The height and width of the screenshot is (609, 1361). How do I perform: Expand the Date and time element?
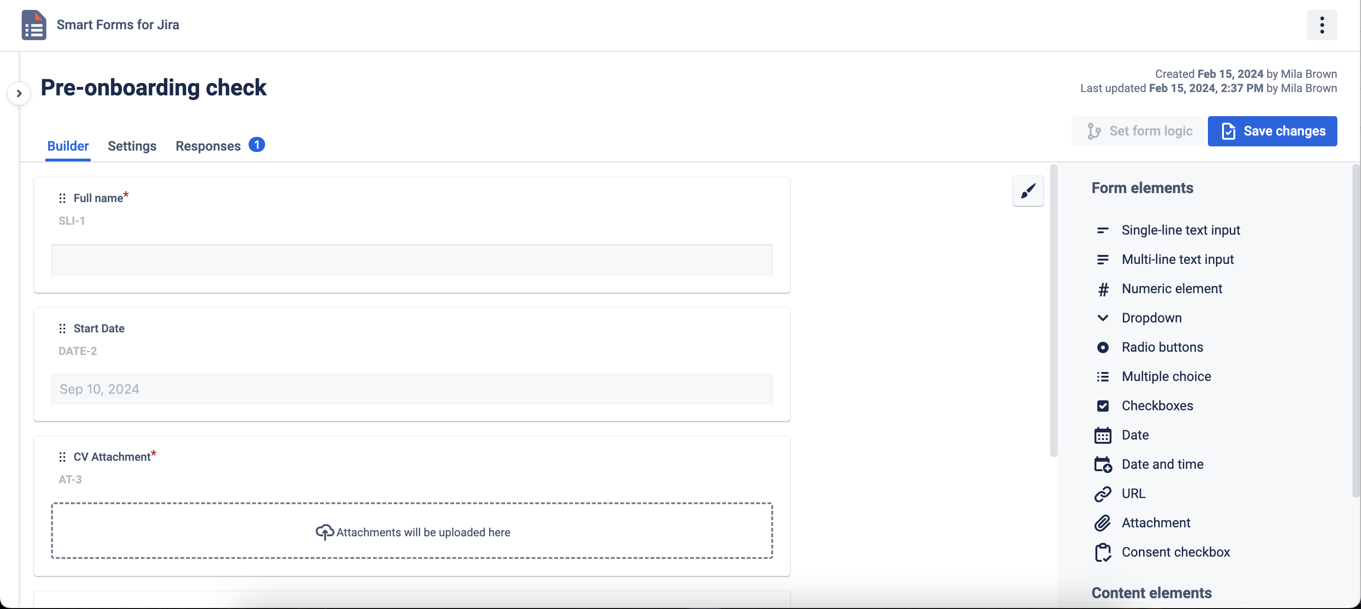click(x=1162, y=463)
